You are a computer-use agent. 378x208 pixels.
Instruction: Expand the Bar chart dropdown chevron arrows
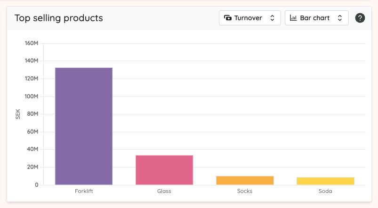pyautogui.click(x=340, y=18)
